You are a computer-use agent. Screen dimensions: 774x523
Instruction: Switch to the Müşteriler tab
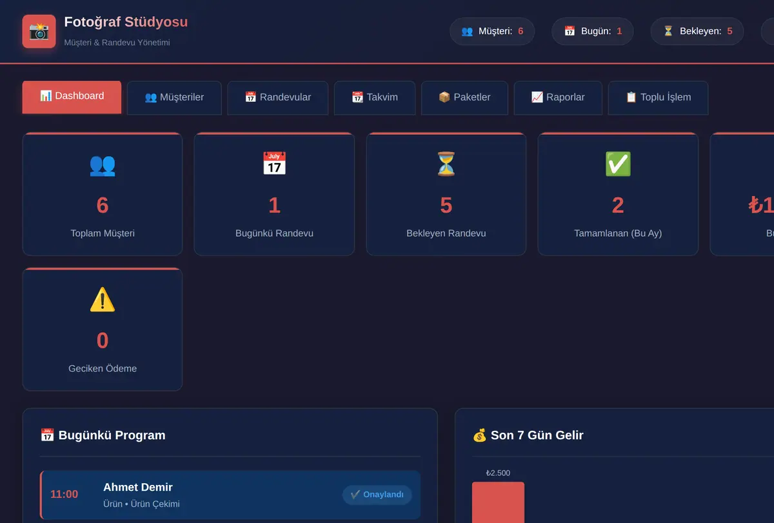(x=174, y=97)
